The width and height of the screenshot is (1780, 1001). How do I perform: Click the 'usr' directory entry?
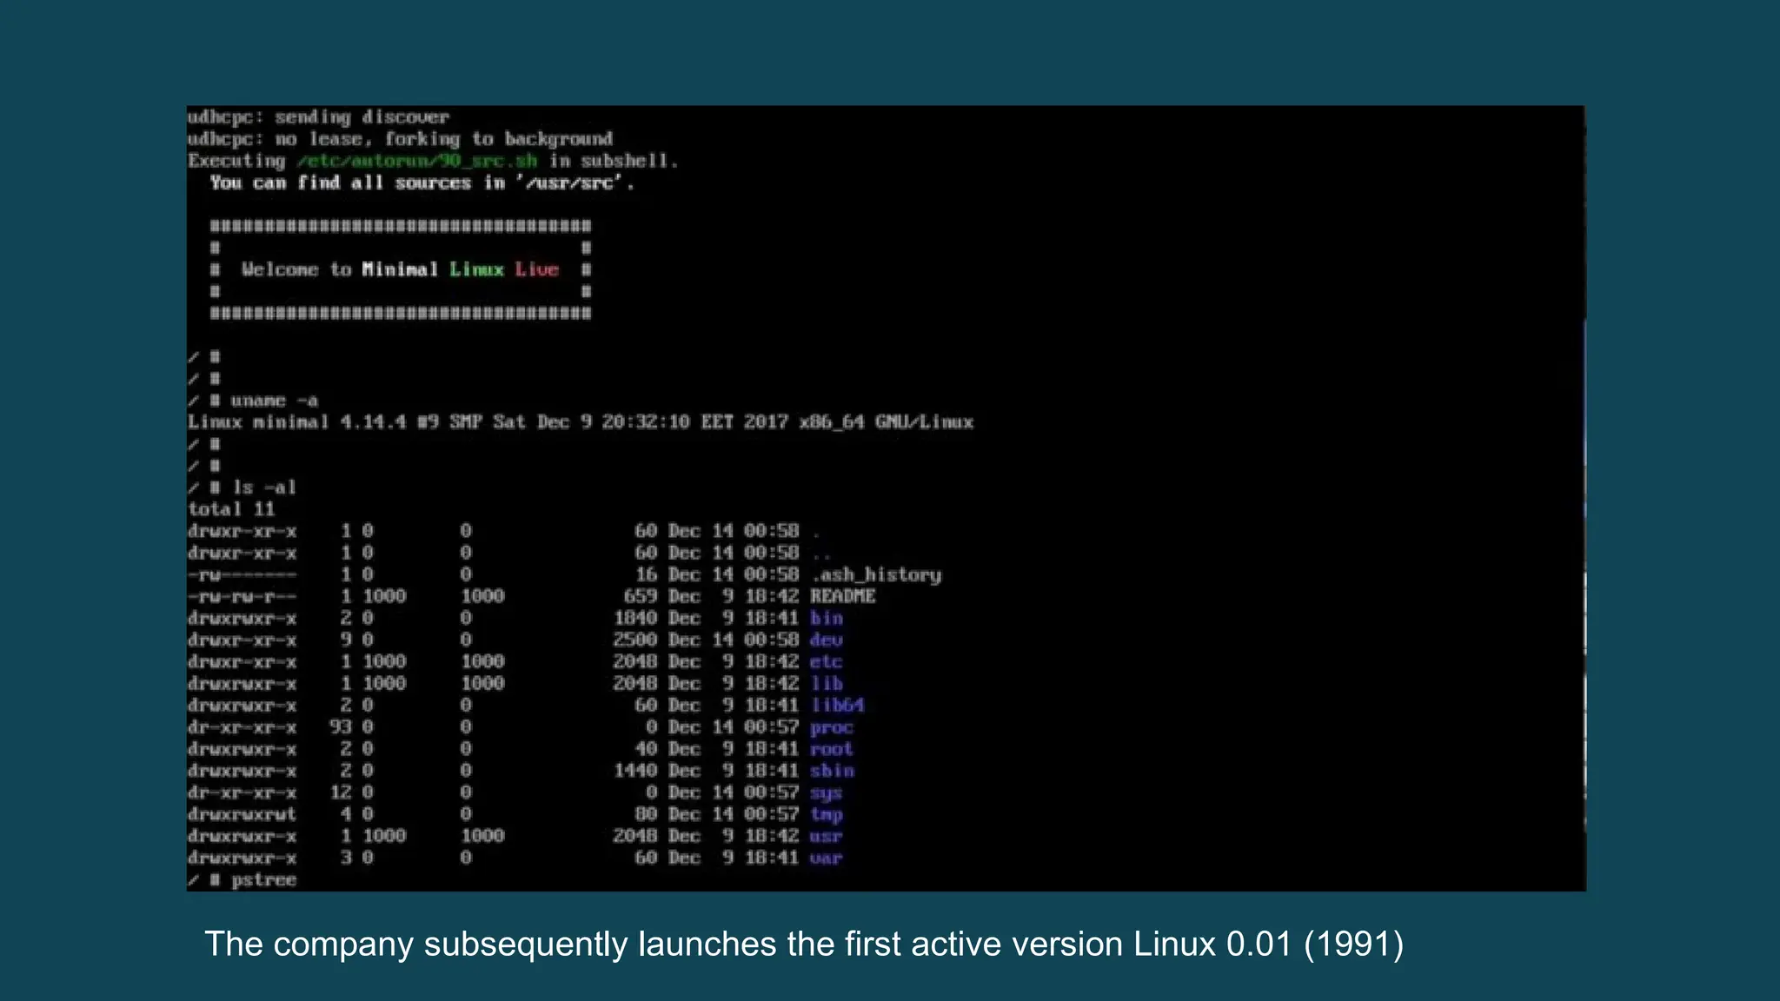pyautogui.click(x=826, y=837)
